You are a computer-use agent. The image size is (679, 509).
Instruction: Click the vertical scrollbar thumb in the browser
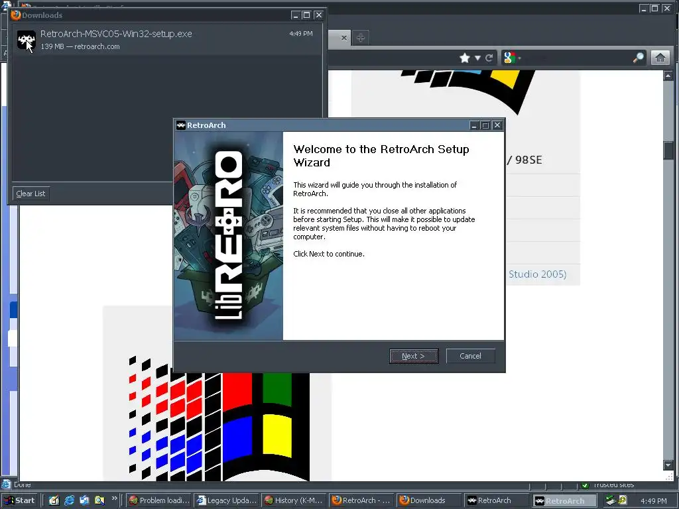(x=668, y=150)
